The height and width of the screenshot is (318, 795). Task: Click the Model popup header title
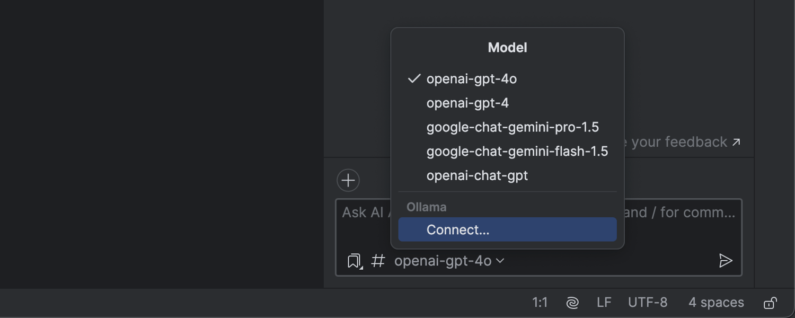(507, 48)
